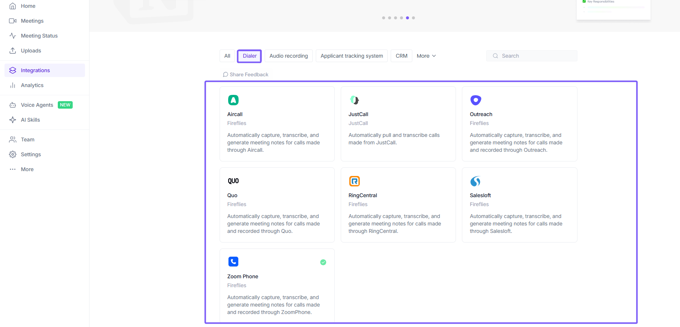
Task: Go to Meeting Status page
Action: click(x=39, y=36)
